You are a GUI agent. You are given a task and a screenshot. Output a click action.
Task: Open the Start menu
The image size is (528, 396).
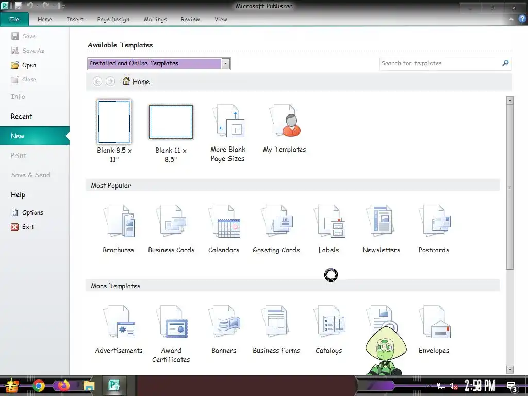click(12, 386)
